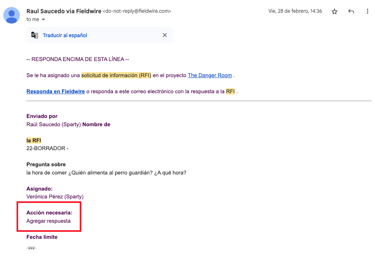The width and height of the screenshot is (375, 264).
Task: Star this Fieldwire email
Action: [335, 12]
